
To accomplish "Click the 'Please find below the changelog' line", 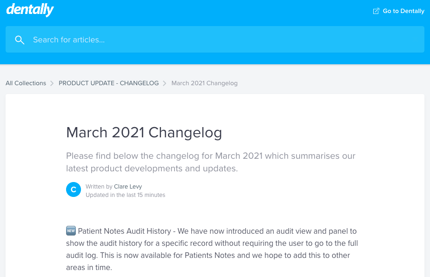I will (x=210, y=156).
